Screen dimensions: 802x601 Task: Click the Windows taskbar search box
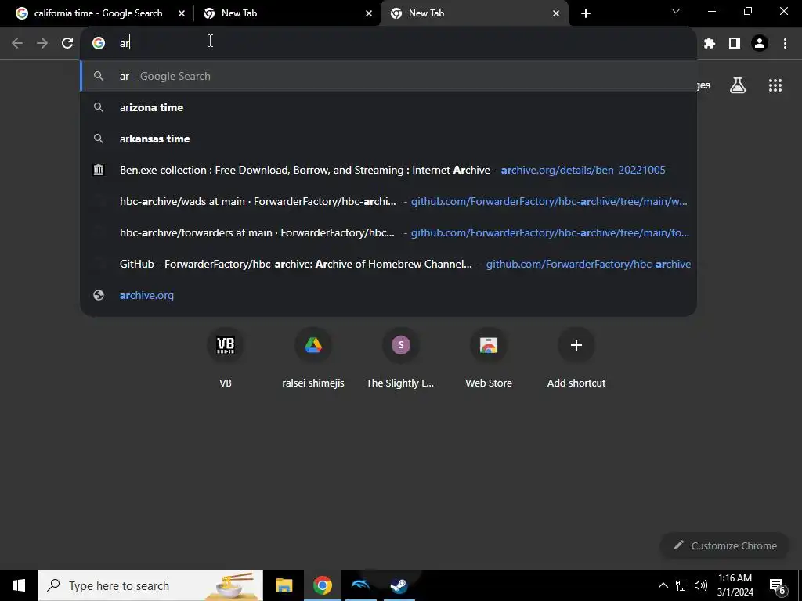click(x=150, y=585)
